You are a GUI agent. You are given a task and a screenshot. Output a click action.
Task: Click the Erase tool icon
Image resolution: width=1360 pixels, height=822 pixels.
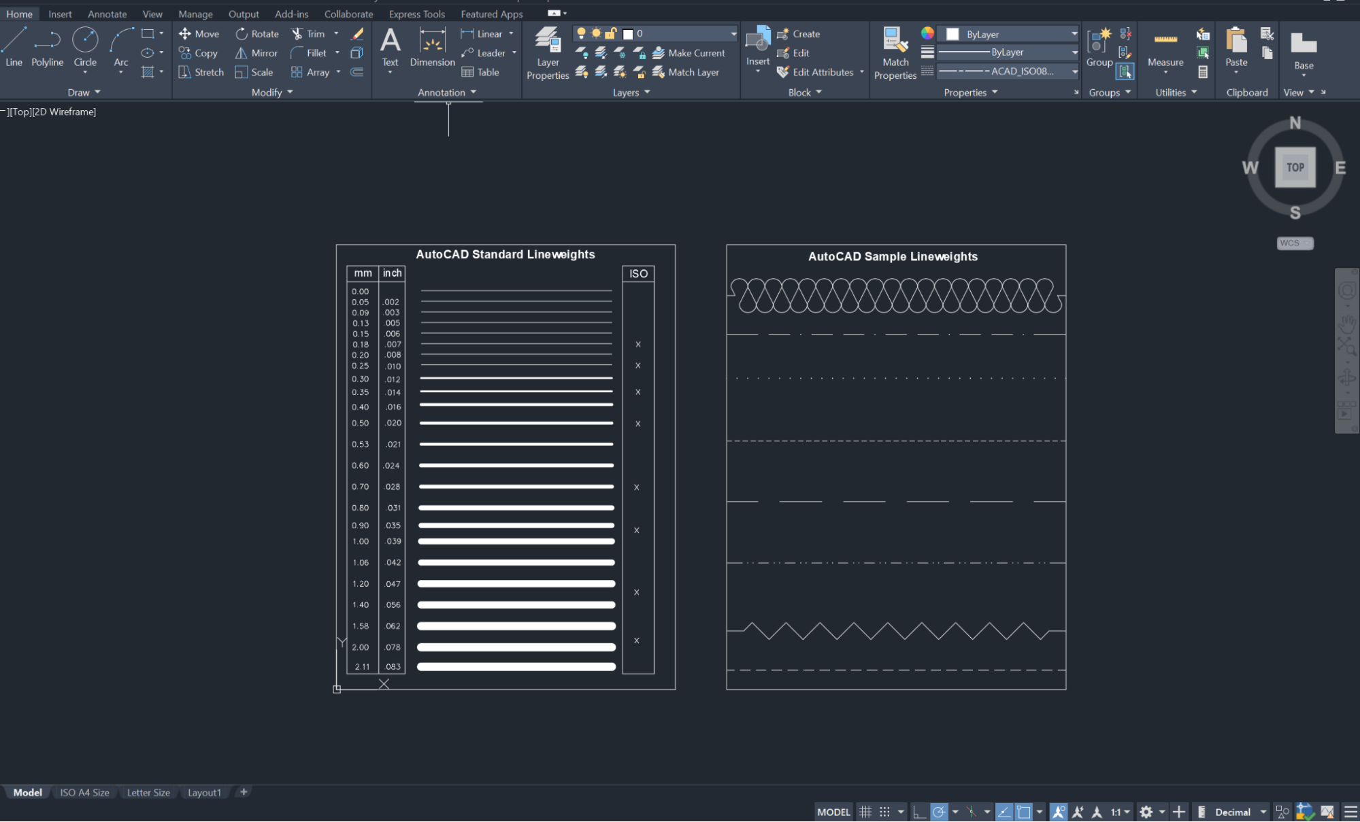point(357,33)
